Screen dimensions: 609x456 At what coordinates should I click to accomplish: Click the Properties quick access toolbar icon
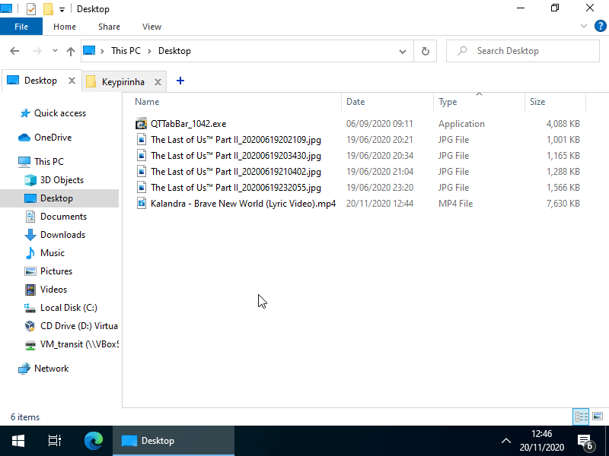(31, 8)
